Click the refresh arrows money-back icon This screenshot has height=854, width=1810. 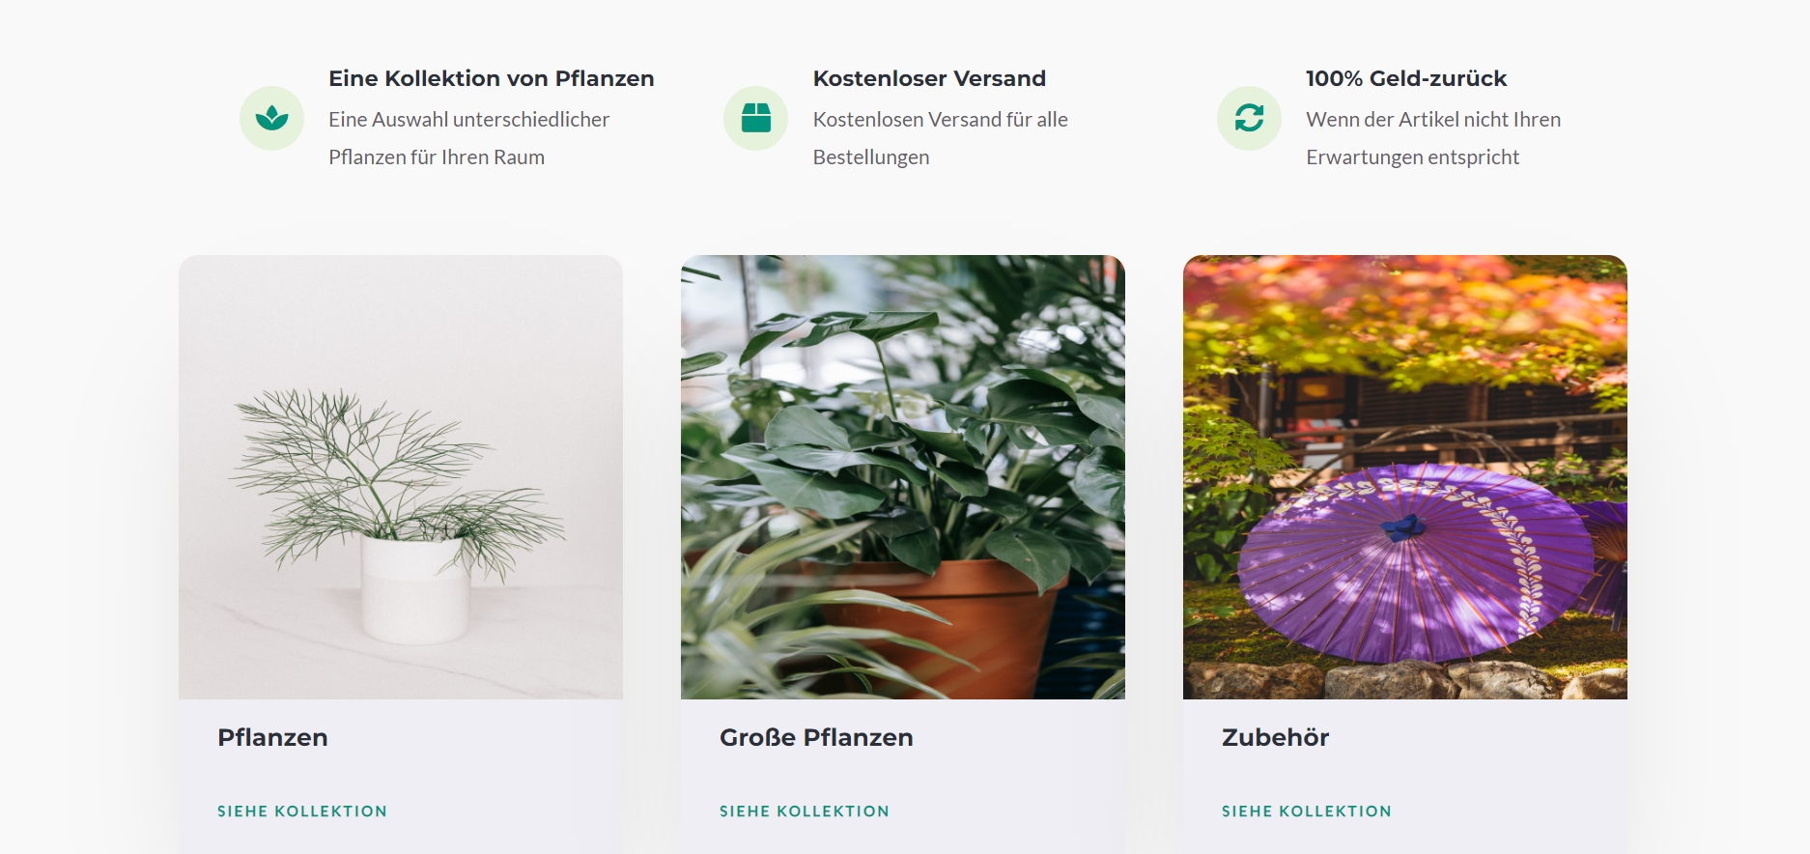(x=1249, y=118)
